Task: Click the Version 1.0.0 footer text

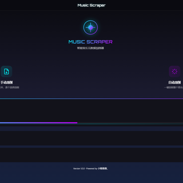Action: point(79,168)
